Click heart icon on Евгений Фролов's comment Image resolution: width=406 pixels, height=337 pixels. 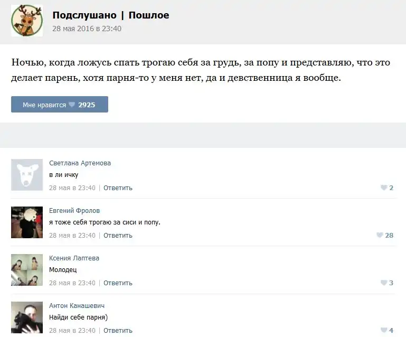click(380, 235)
